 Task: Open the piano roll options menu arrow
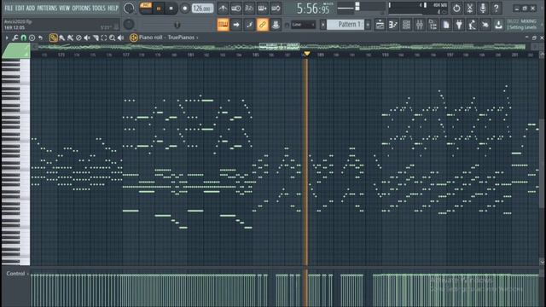[7, 38]
